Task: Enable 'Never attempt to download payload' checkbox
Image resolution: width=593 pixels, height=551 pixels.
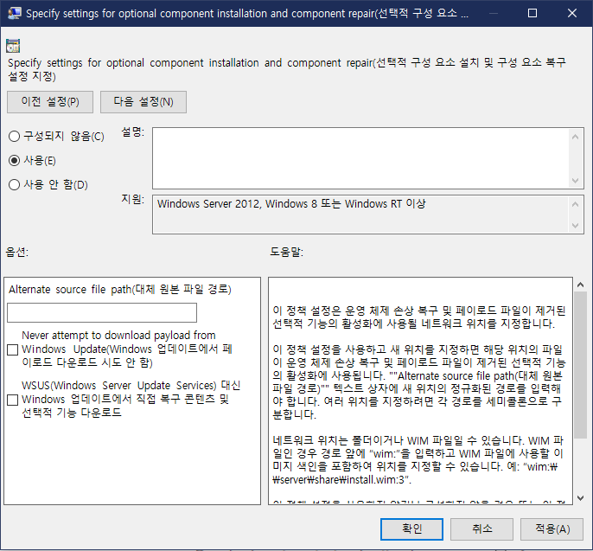Action: tap(12, 349)
